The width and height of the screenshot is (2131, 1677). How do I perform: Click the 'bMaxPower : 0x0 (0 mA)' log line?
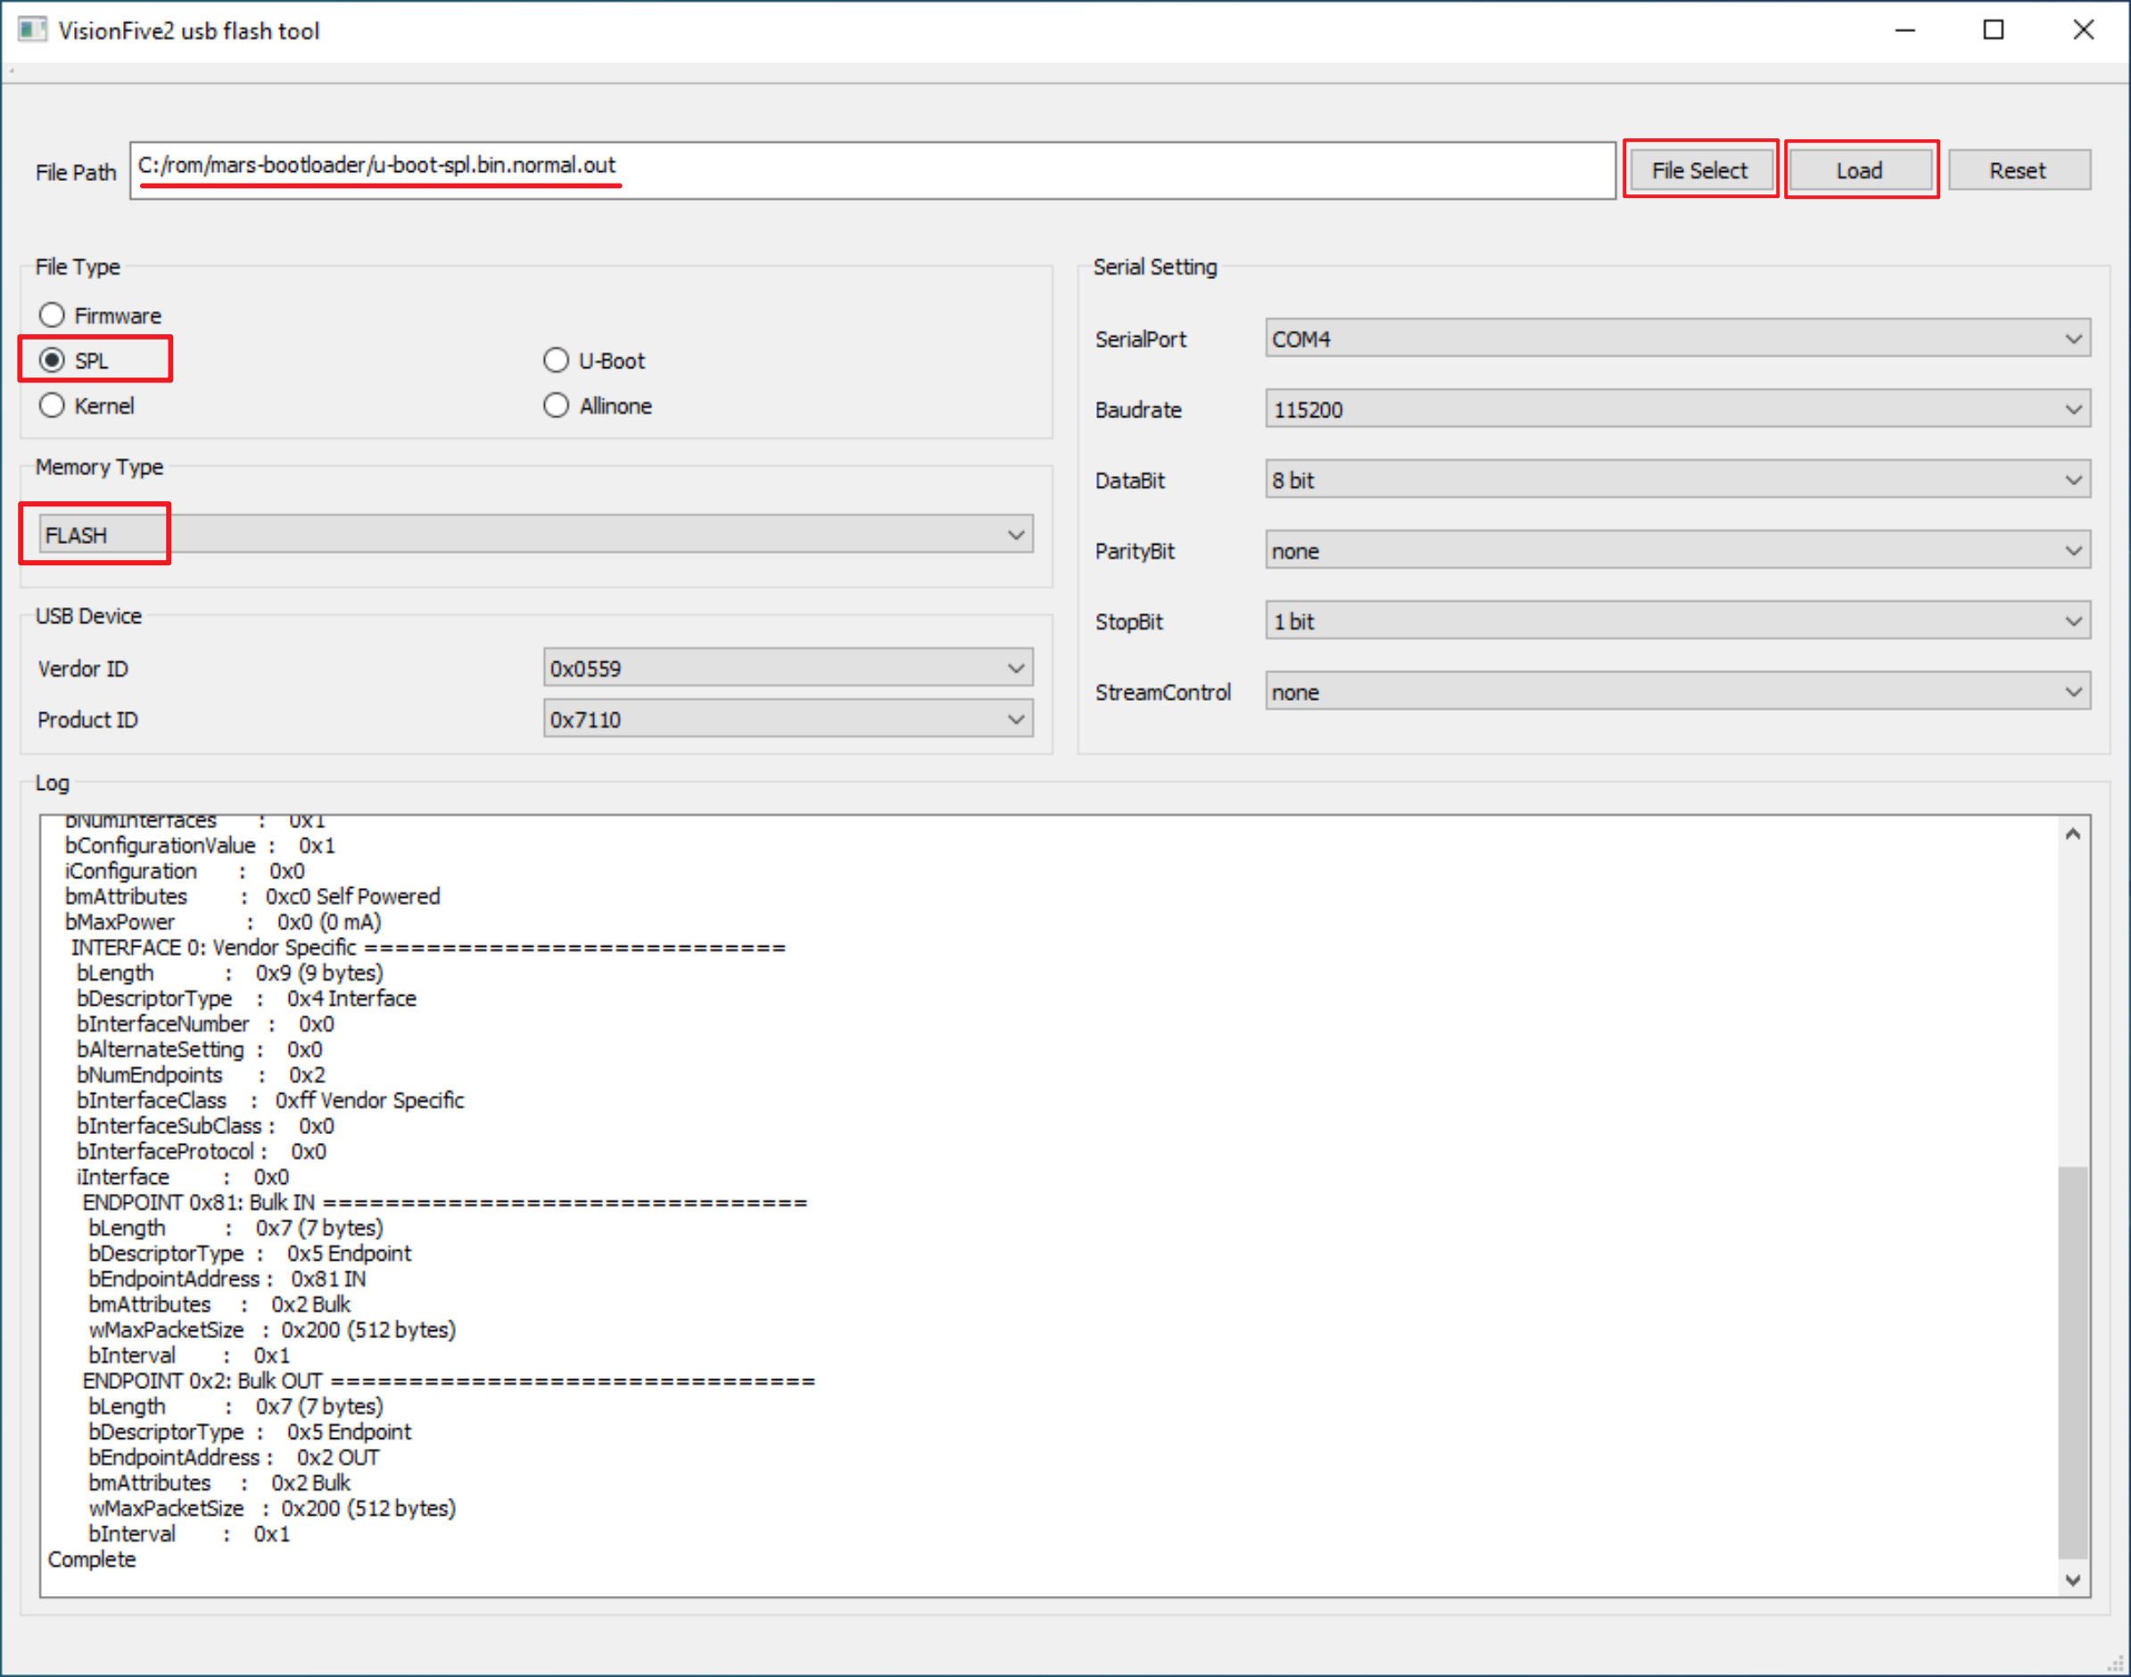click(223, 922)
